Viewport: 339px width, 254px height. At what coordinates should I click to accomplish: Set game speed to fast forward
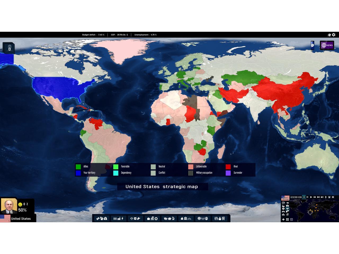(315, 197)
